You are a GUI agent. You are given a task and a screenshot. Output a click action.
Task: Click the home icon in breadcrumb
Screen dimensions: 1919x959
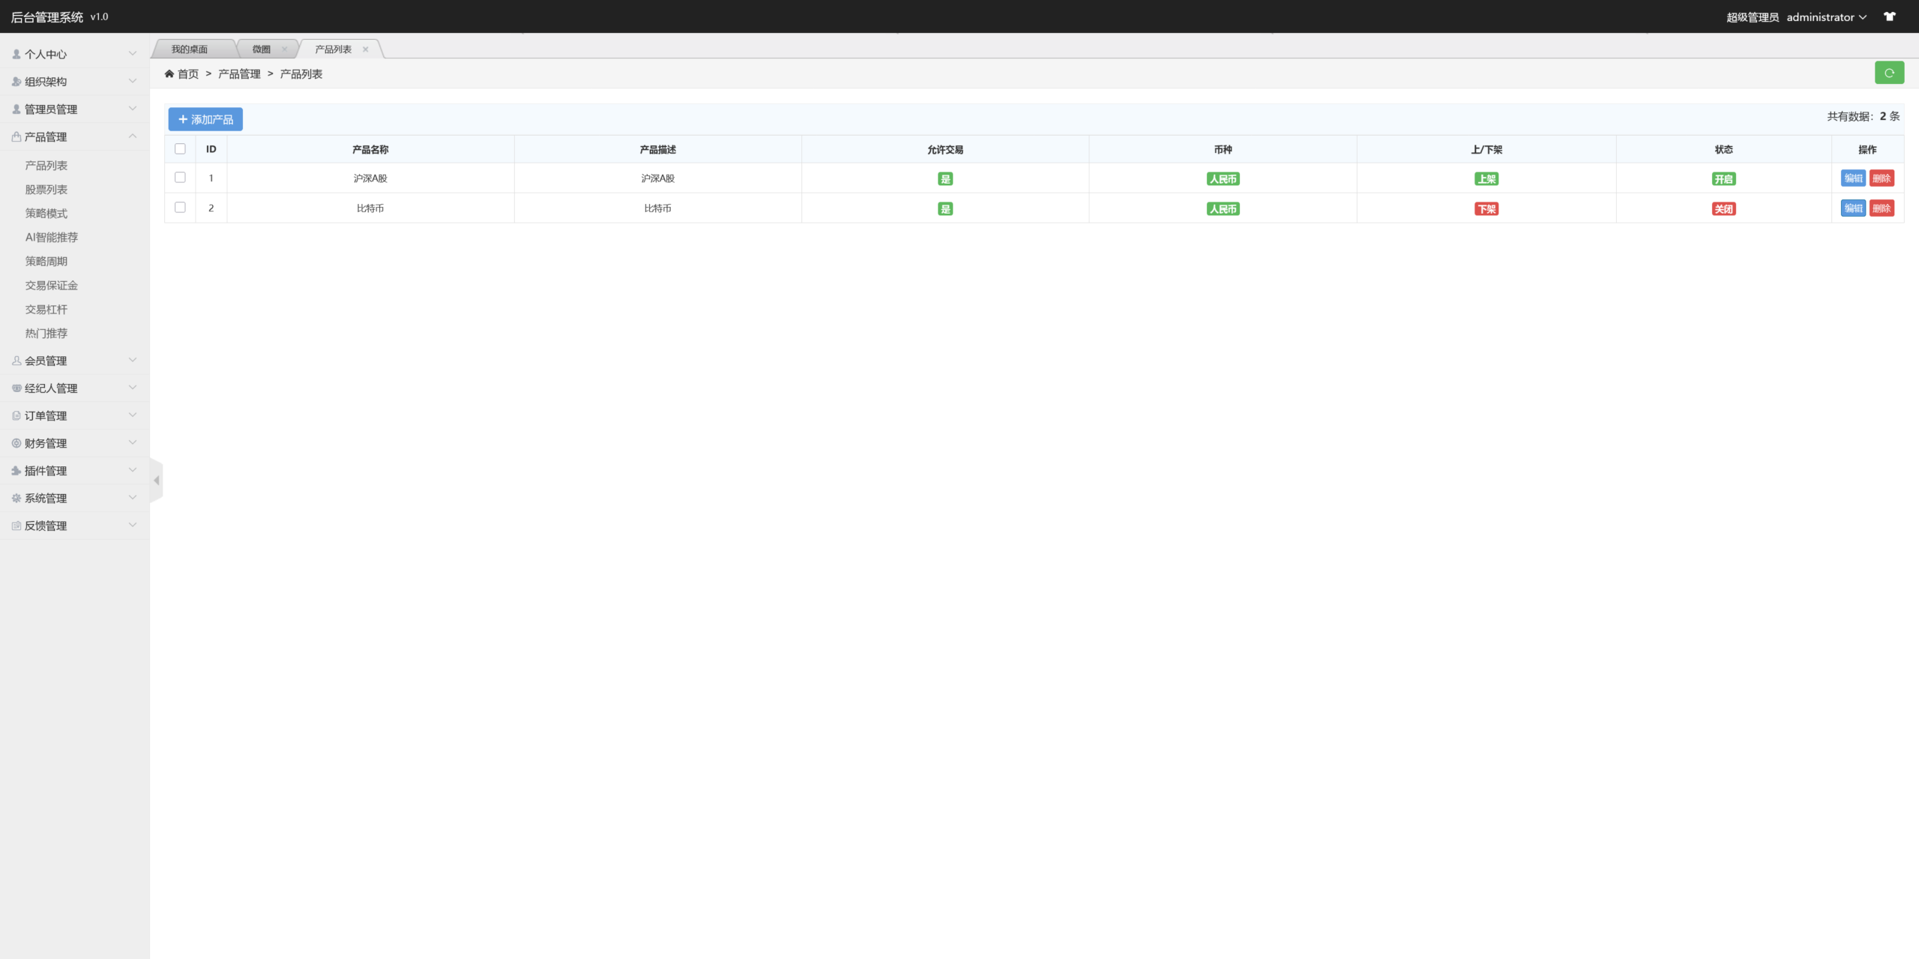coord(169,73)
